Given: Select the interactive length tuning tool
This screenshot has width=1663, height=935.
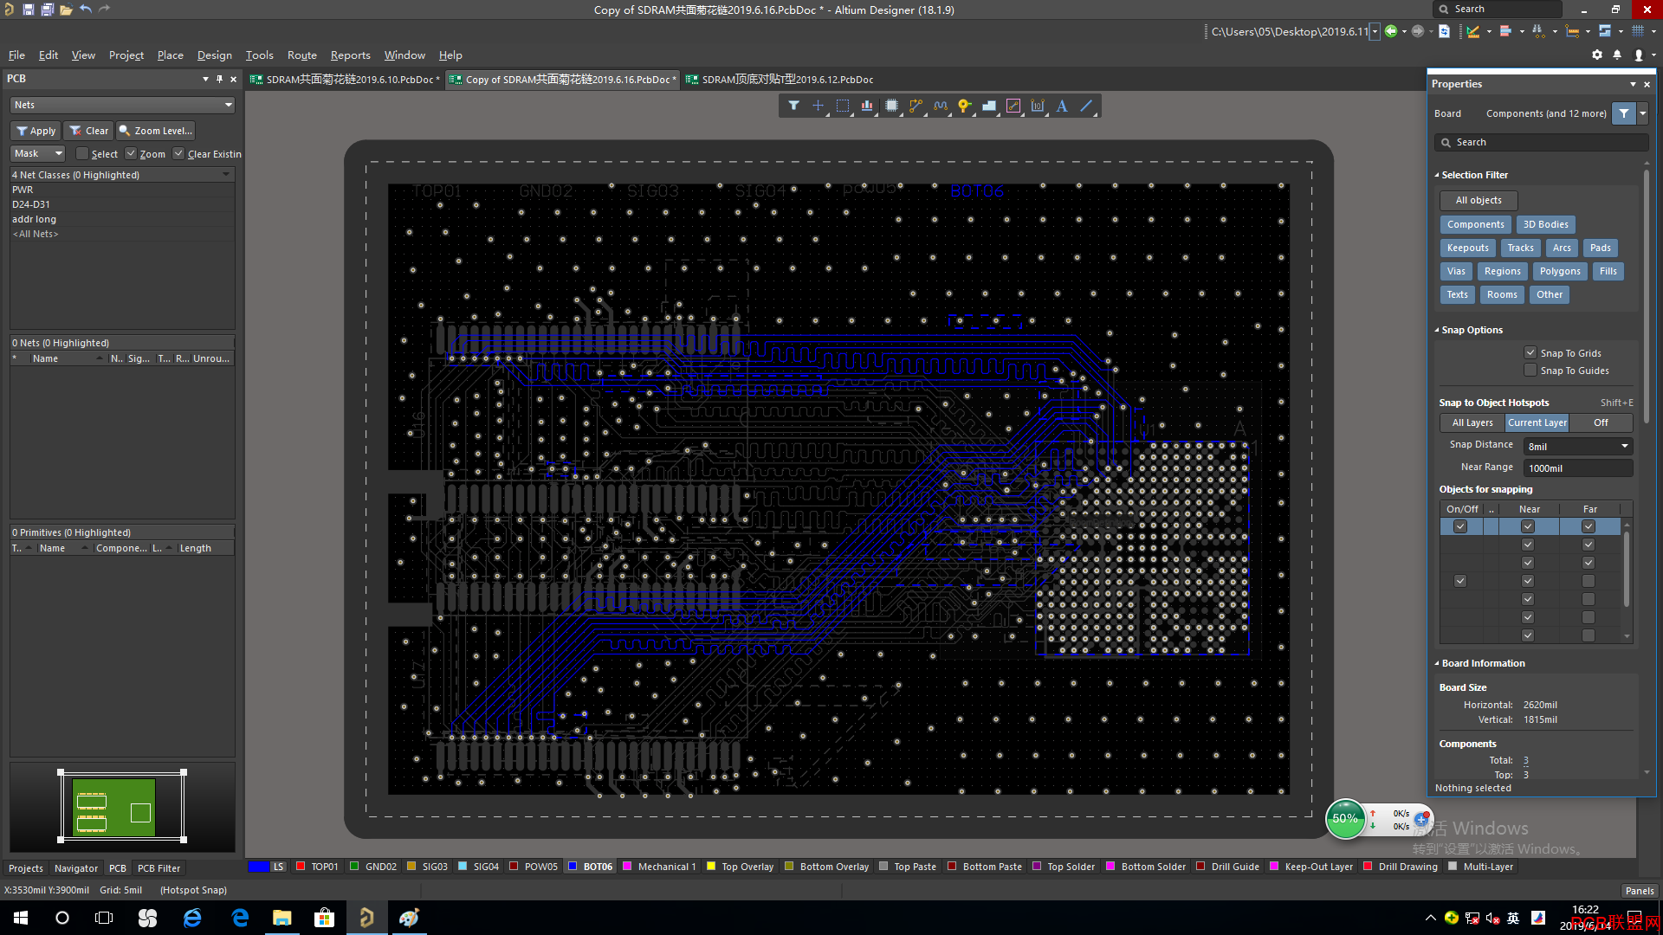Looking at the screenshot, I should tap(940, 106).
